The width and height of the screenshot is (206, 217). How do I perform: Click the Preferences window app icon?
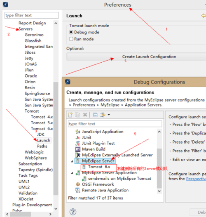[5, 5]
